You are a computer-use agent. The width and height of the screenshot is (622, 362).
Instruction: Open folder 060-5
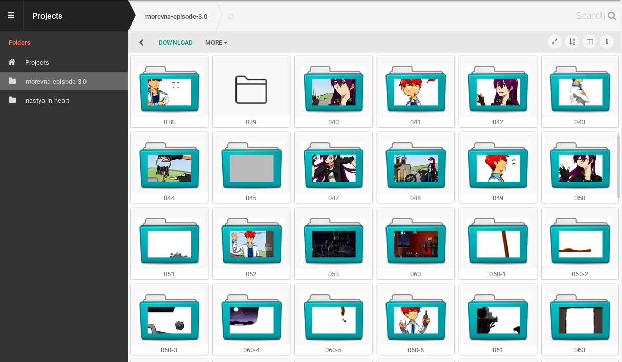click(333, 320)
